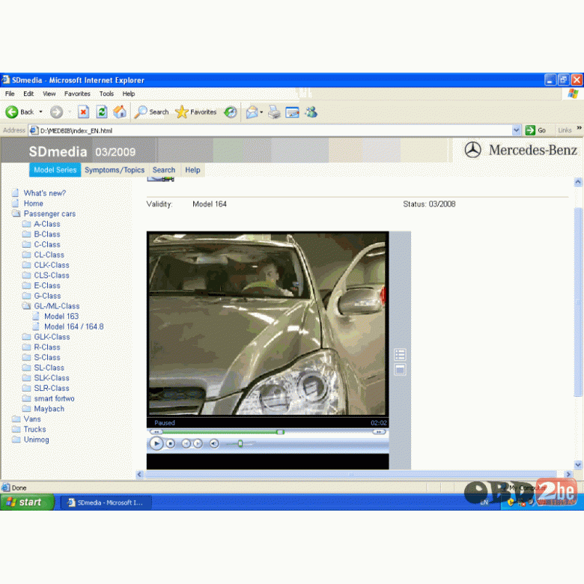Image resolution: width=584 pixels, height=584 pixels.
Task: Play the paused video
Action: [156, 443]
